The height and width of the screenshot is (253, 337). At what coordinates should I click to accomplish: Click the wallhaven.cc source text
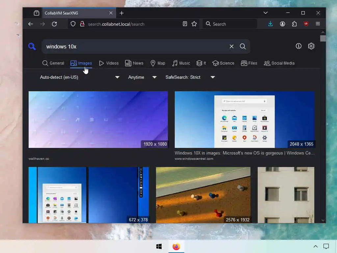pyautogui.click(x=39, y=159)
